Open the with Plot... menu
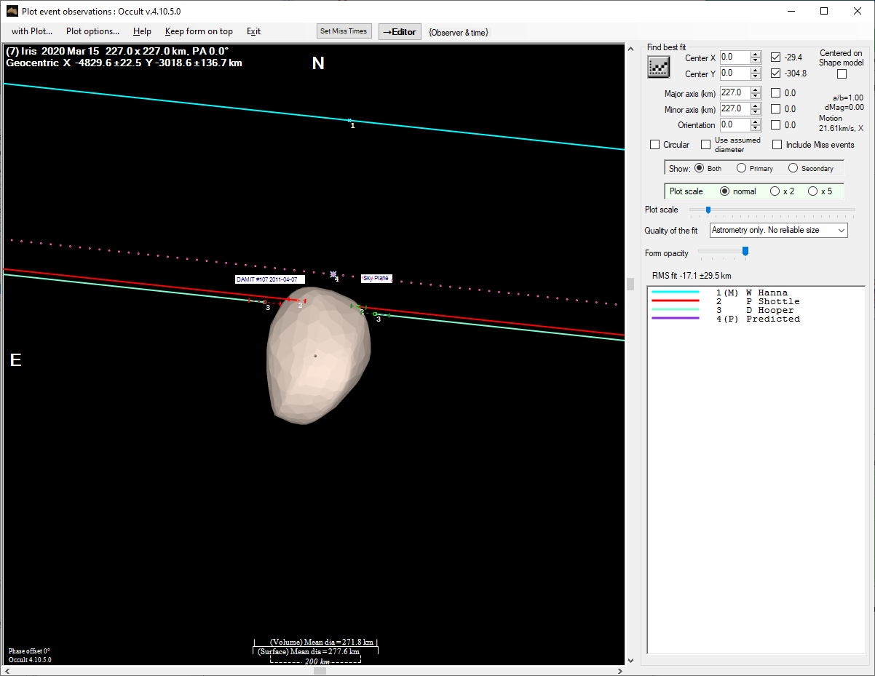The image size is (875, 676). 32,31
